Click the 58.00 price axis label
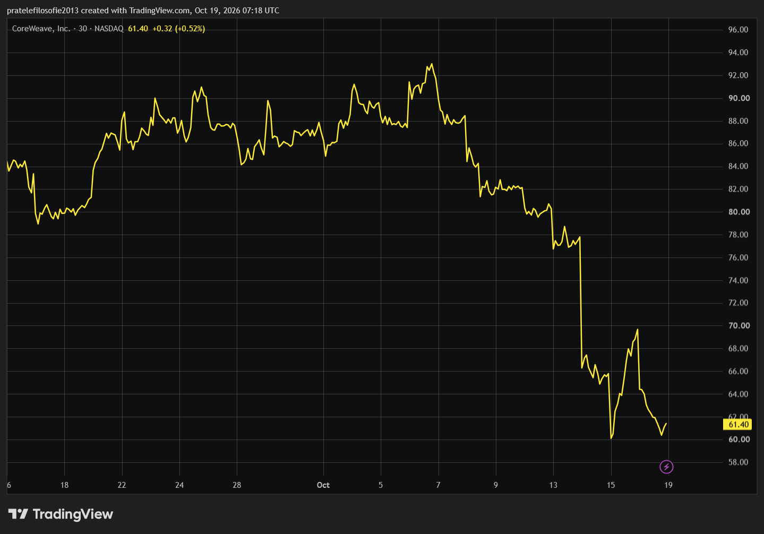The width and height of the screenshot is (764, 534). coord(738,462)
